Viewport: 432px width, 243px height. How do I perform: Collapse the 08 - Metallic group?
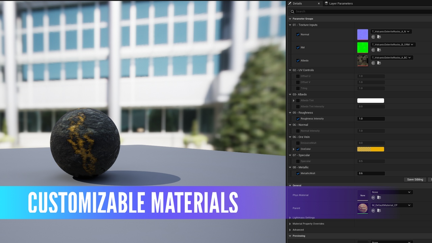[290, 167]
